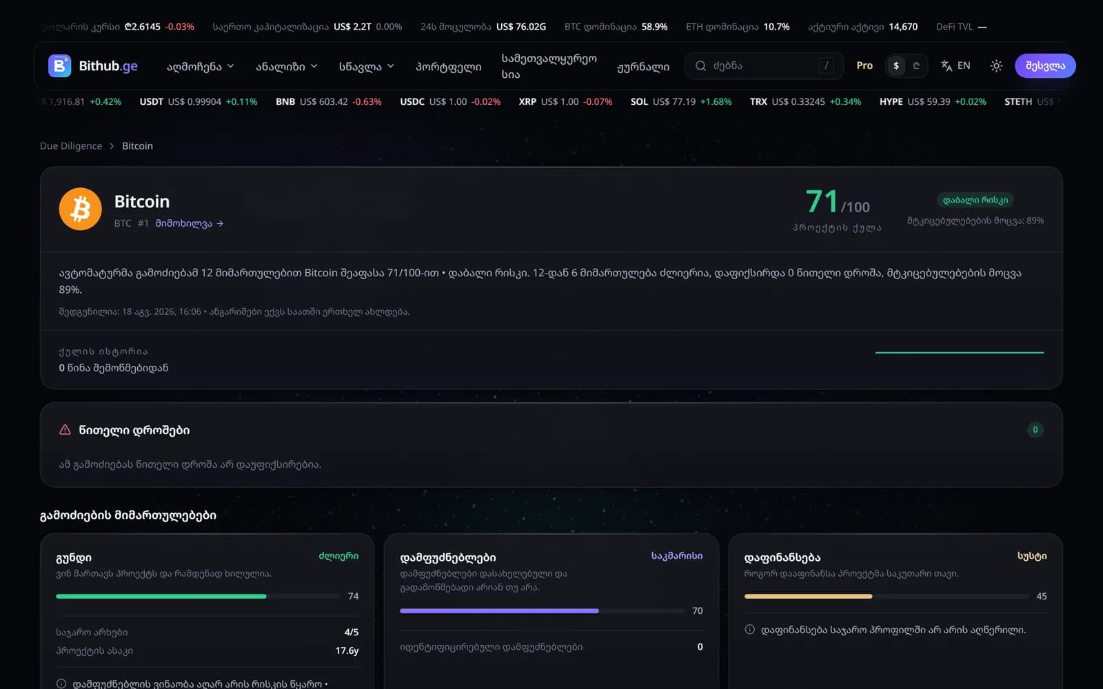Open the Pro menu item
Screen dimensions: 1103x689
[x=864, y=65]
